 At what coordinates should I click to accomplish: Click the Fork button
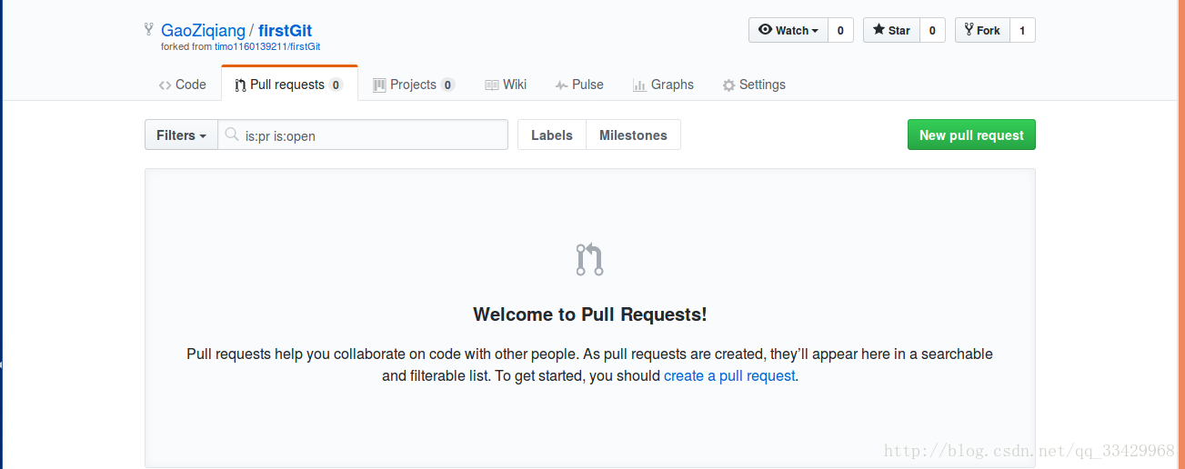(982, 30)
